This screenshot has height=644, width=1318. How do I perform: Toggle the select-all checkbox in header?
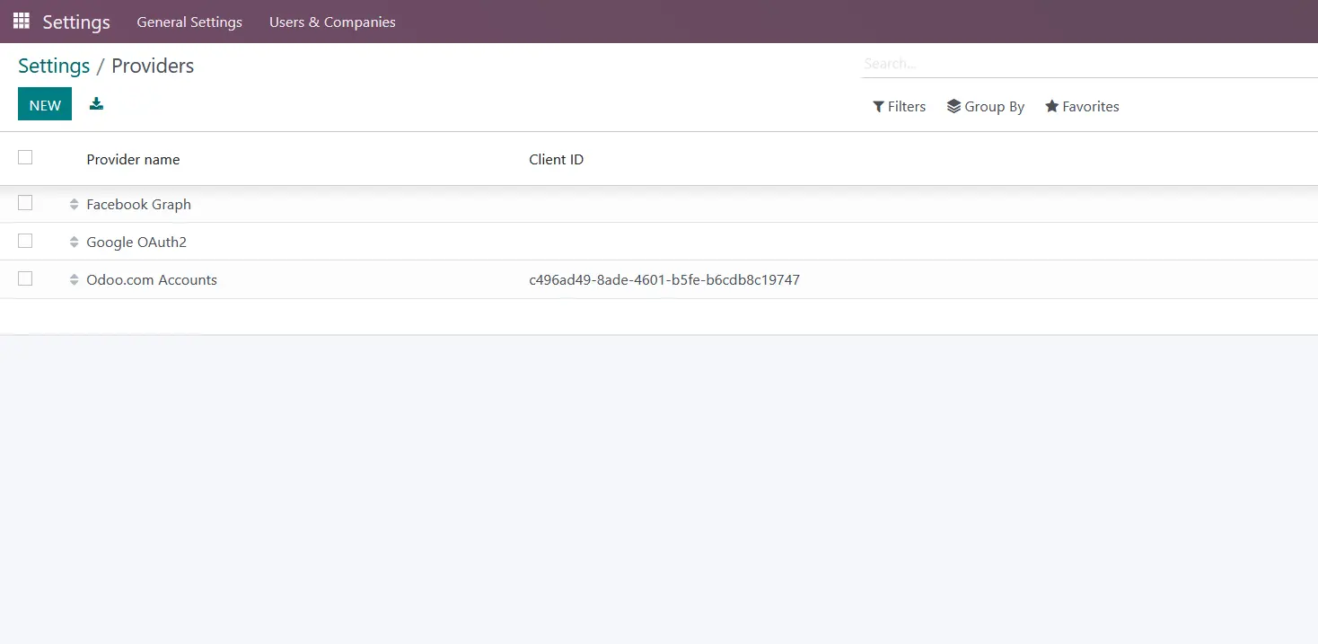coord(25,157)
